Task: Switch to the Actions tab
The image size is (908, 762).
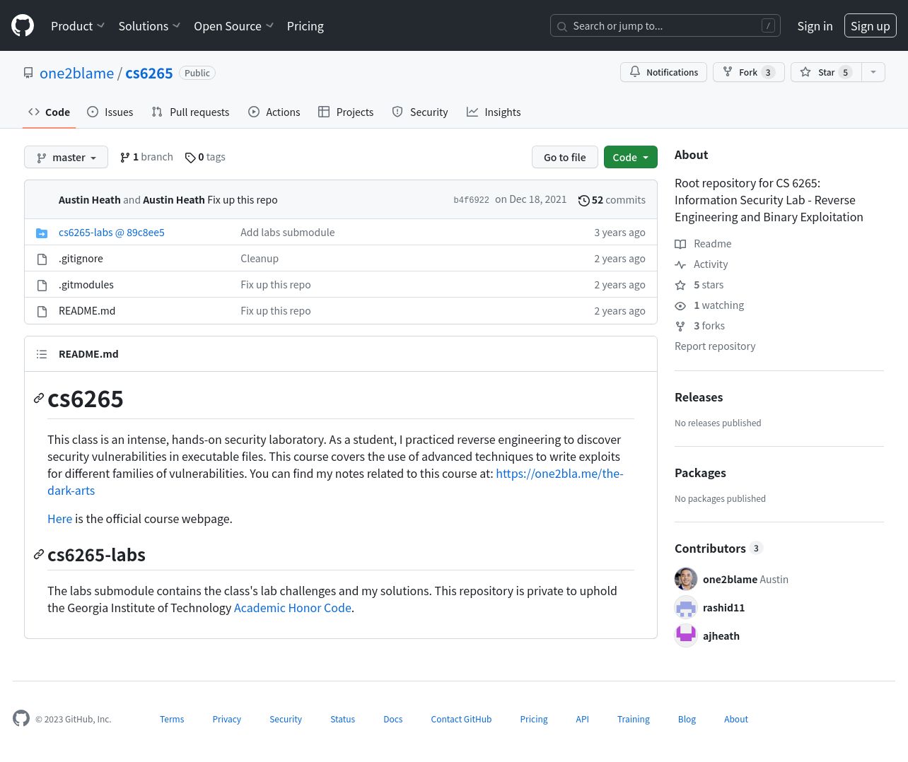Action: tap(274, 112)
